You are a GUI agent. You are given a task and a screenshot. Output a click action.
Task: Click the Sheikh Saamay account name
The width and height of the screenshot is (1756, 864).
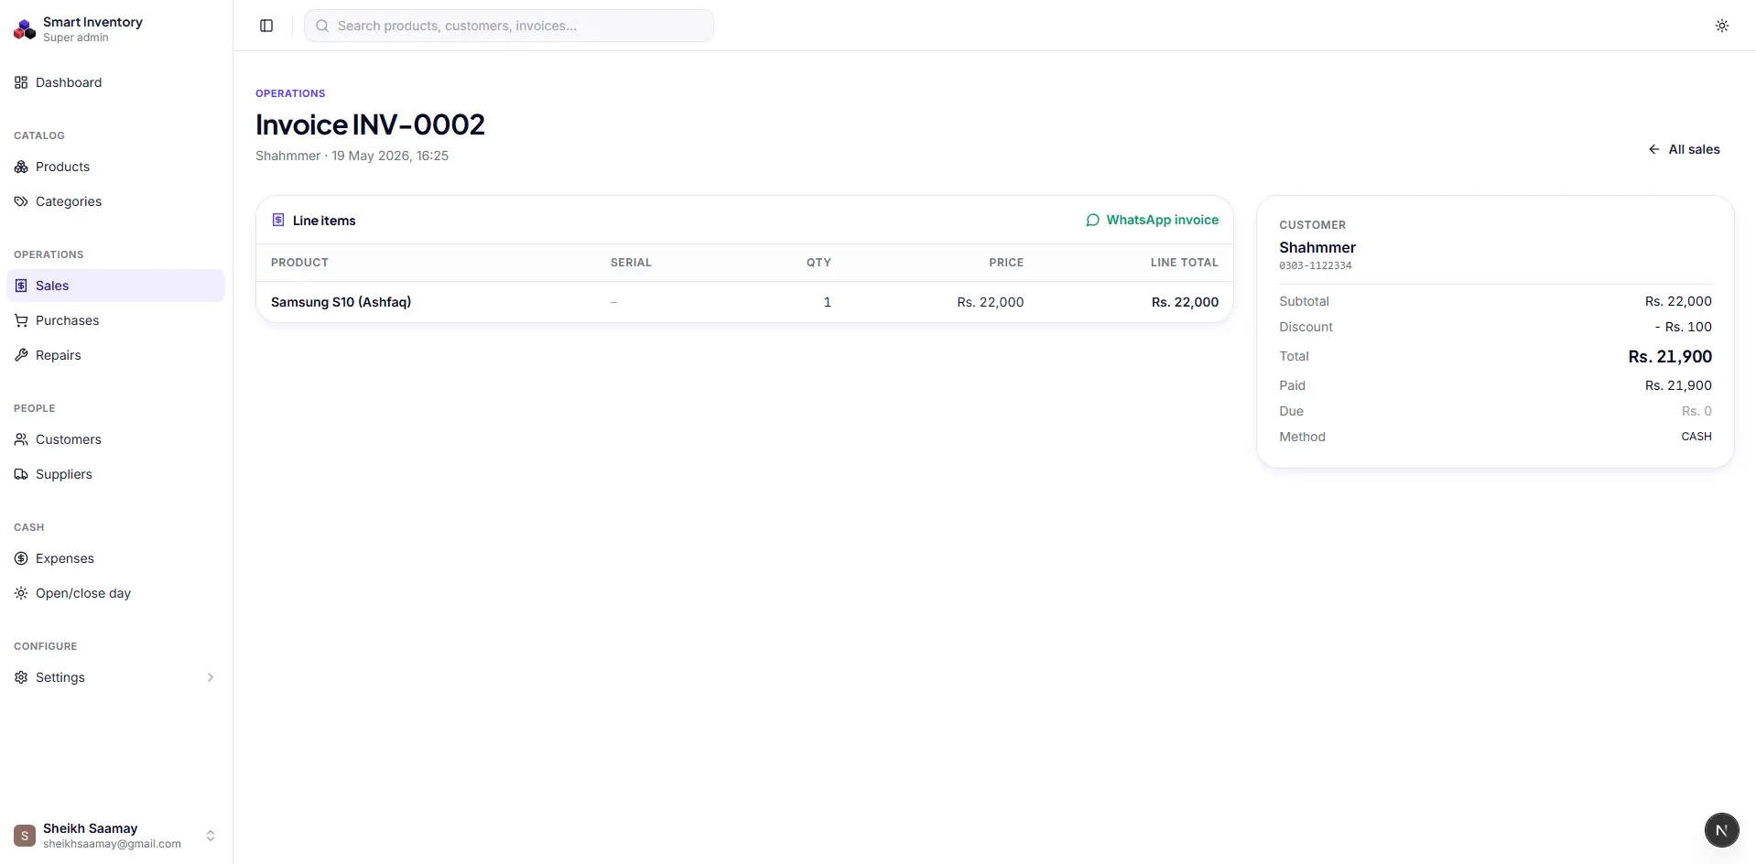[90, 828]
